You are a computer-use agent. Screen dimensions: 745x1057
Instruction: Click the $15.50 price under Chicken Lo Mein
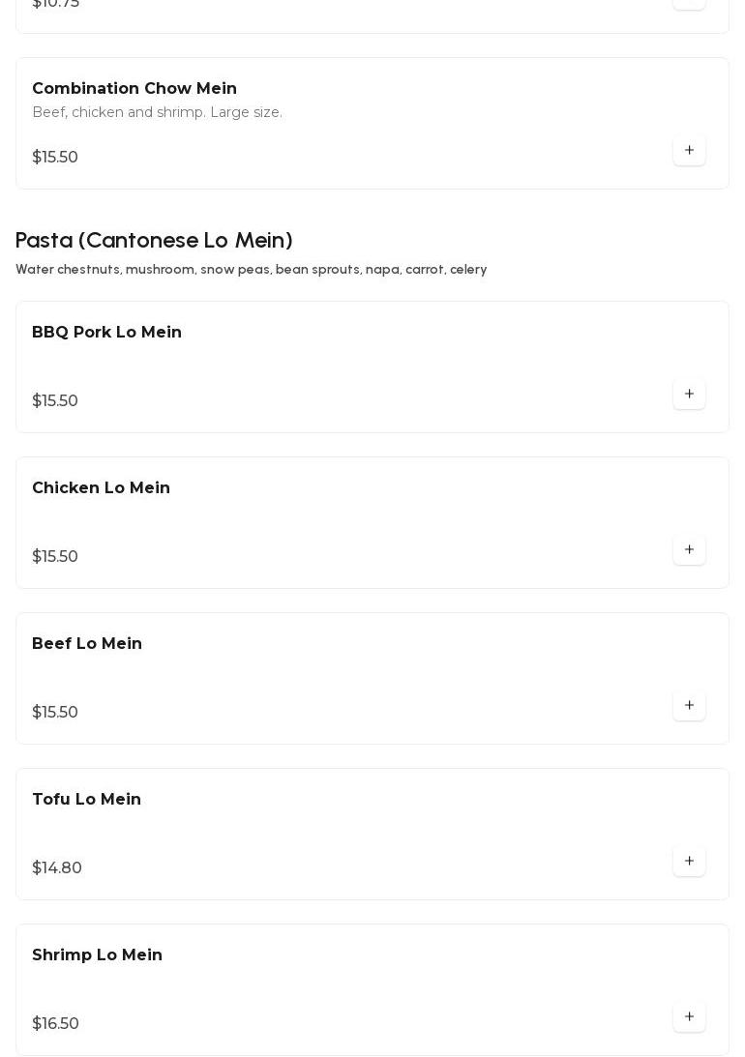(55, 557)
